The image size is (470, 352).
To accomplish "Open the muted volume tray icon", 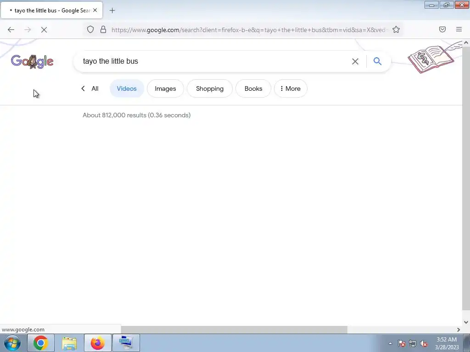I will 424,343.
